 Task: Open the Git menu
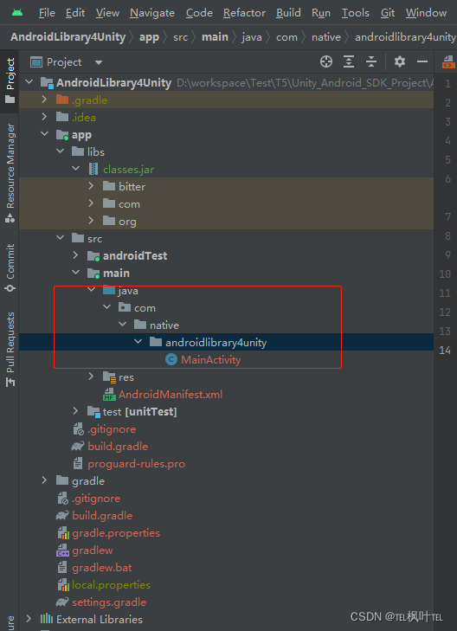(x=388, y=13)
